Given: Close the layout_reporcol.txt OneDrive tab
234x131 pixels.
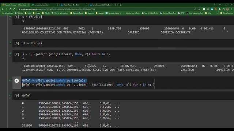Looking at the screenshot, I should pyautogui.click(x=116, y=5).
